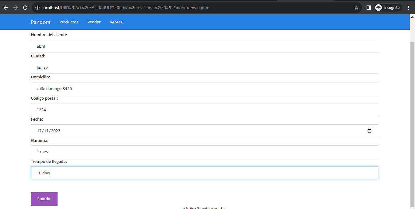Click the page reload icon in browser toolbar
The image size is (415, 209).
25,8
